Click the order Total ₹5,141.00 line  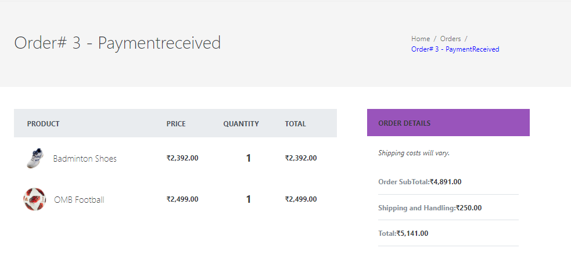click(403, 233)
